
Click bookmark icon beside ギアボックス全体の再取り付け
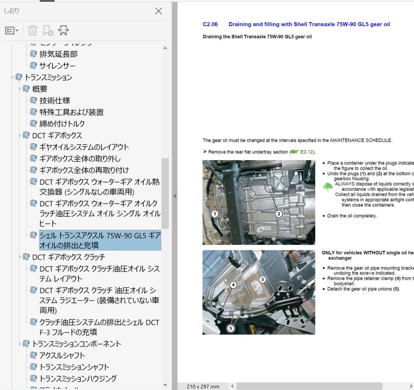33,170
